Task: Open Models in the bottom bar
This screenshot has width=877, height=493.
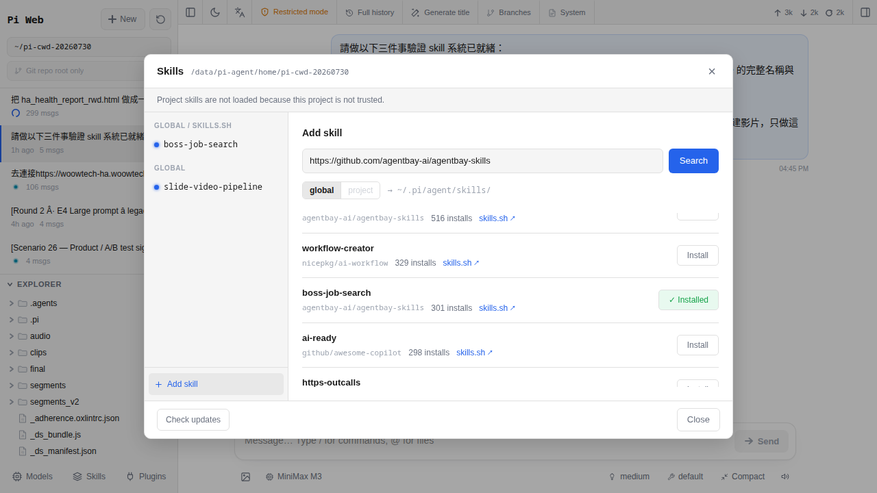Action: pos(32,477)
